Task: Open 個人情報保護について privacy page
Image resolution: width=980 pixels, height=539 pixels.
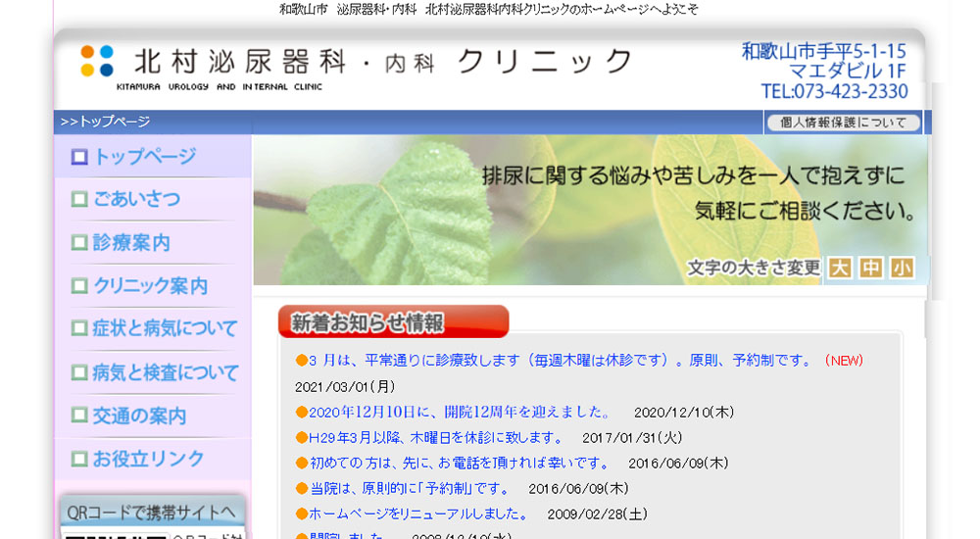Action: (843, 122)
